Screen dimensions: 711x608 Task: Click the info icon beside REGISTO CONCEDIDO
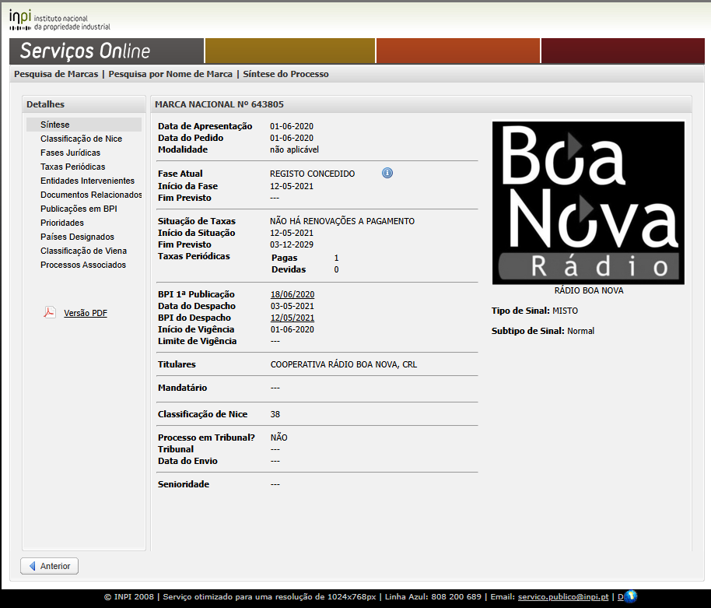pos(387,173)
